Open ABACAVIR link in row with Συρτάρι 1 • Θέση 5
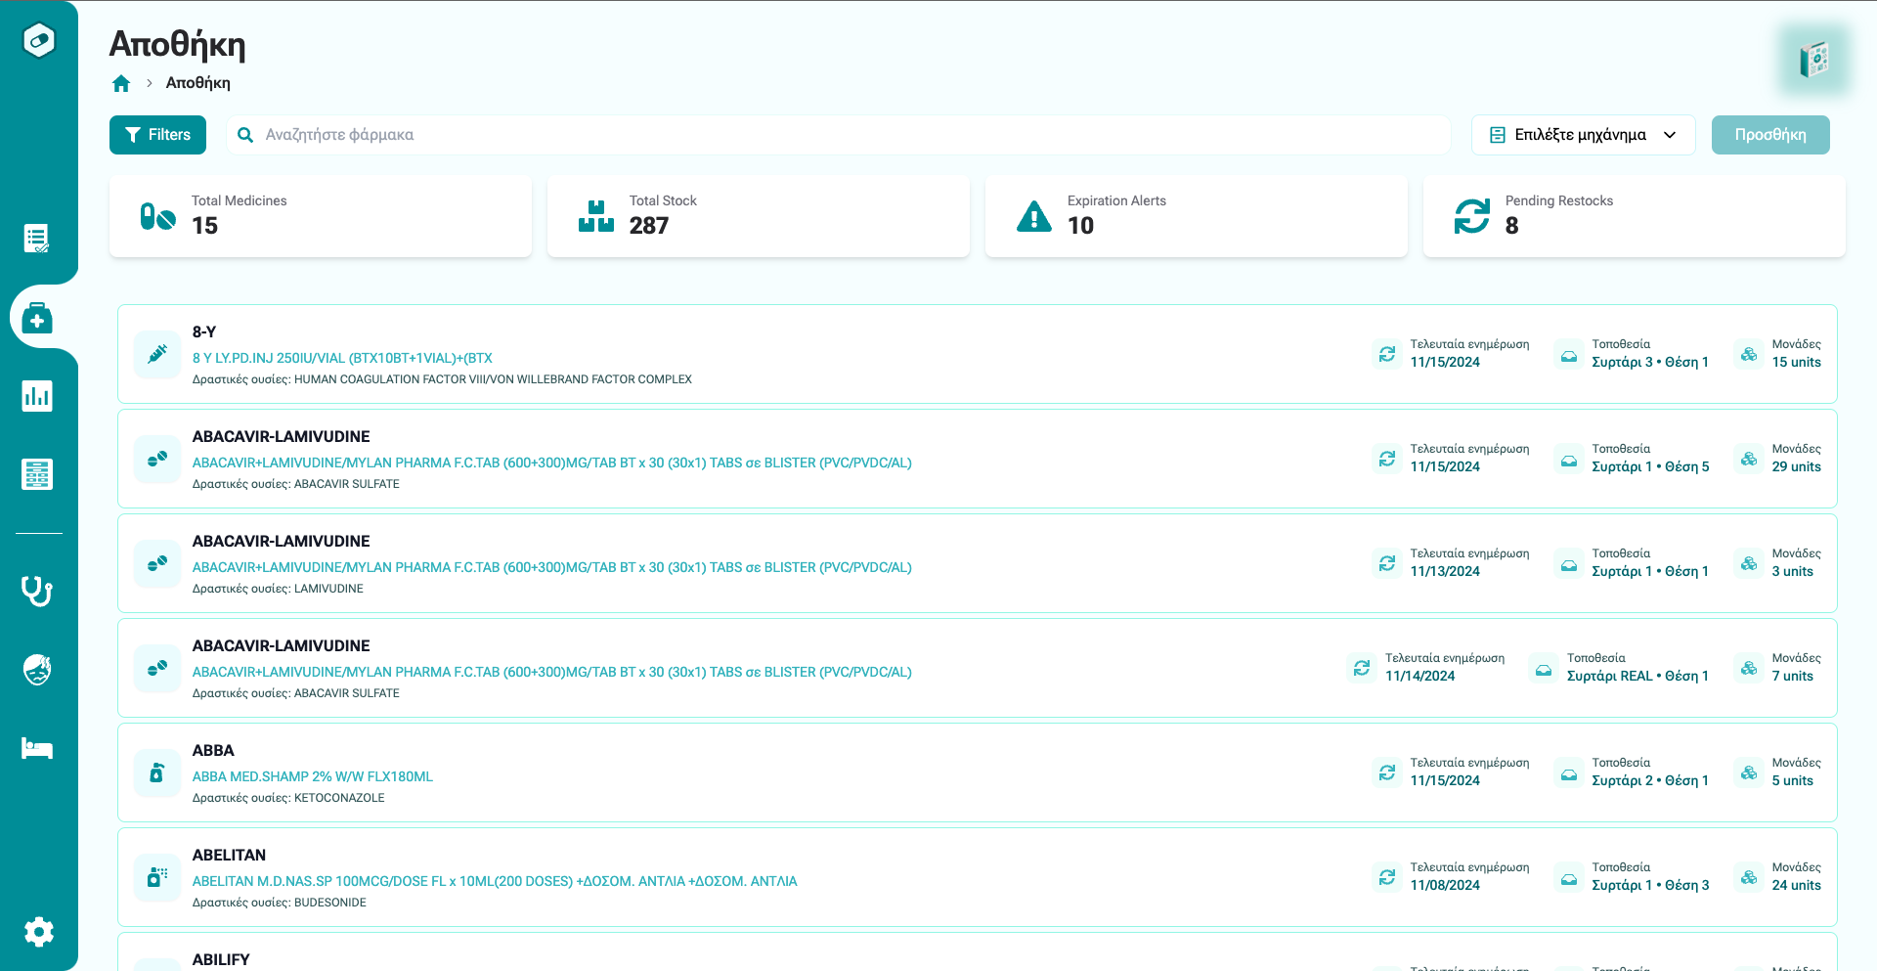Image resolution: width=1877 pixels, height=971 pixels. pos(551,463)
